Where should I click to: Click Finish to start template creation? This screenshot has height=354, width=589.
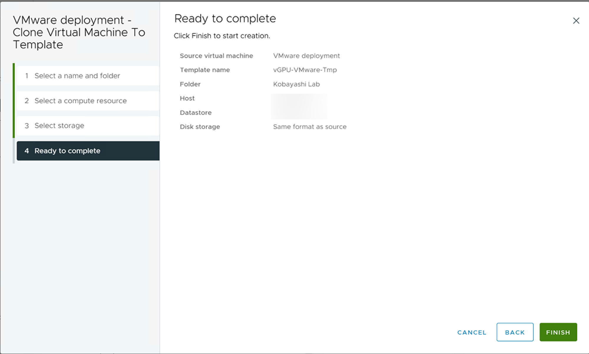(558, 332)
